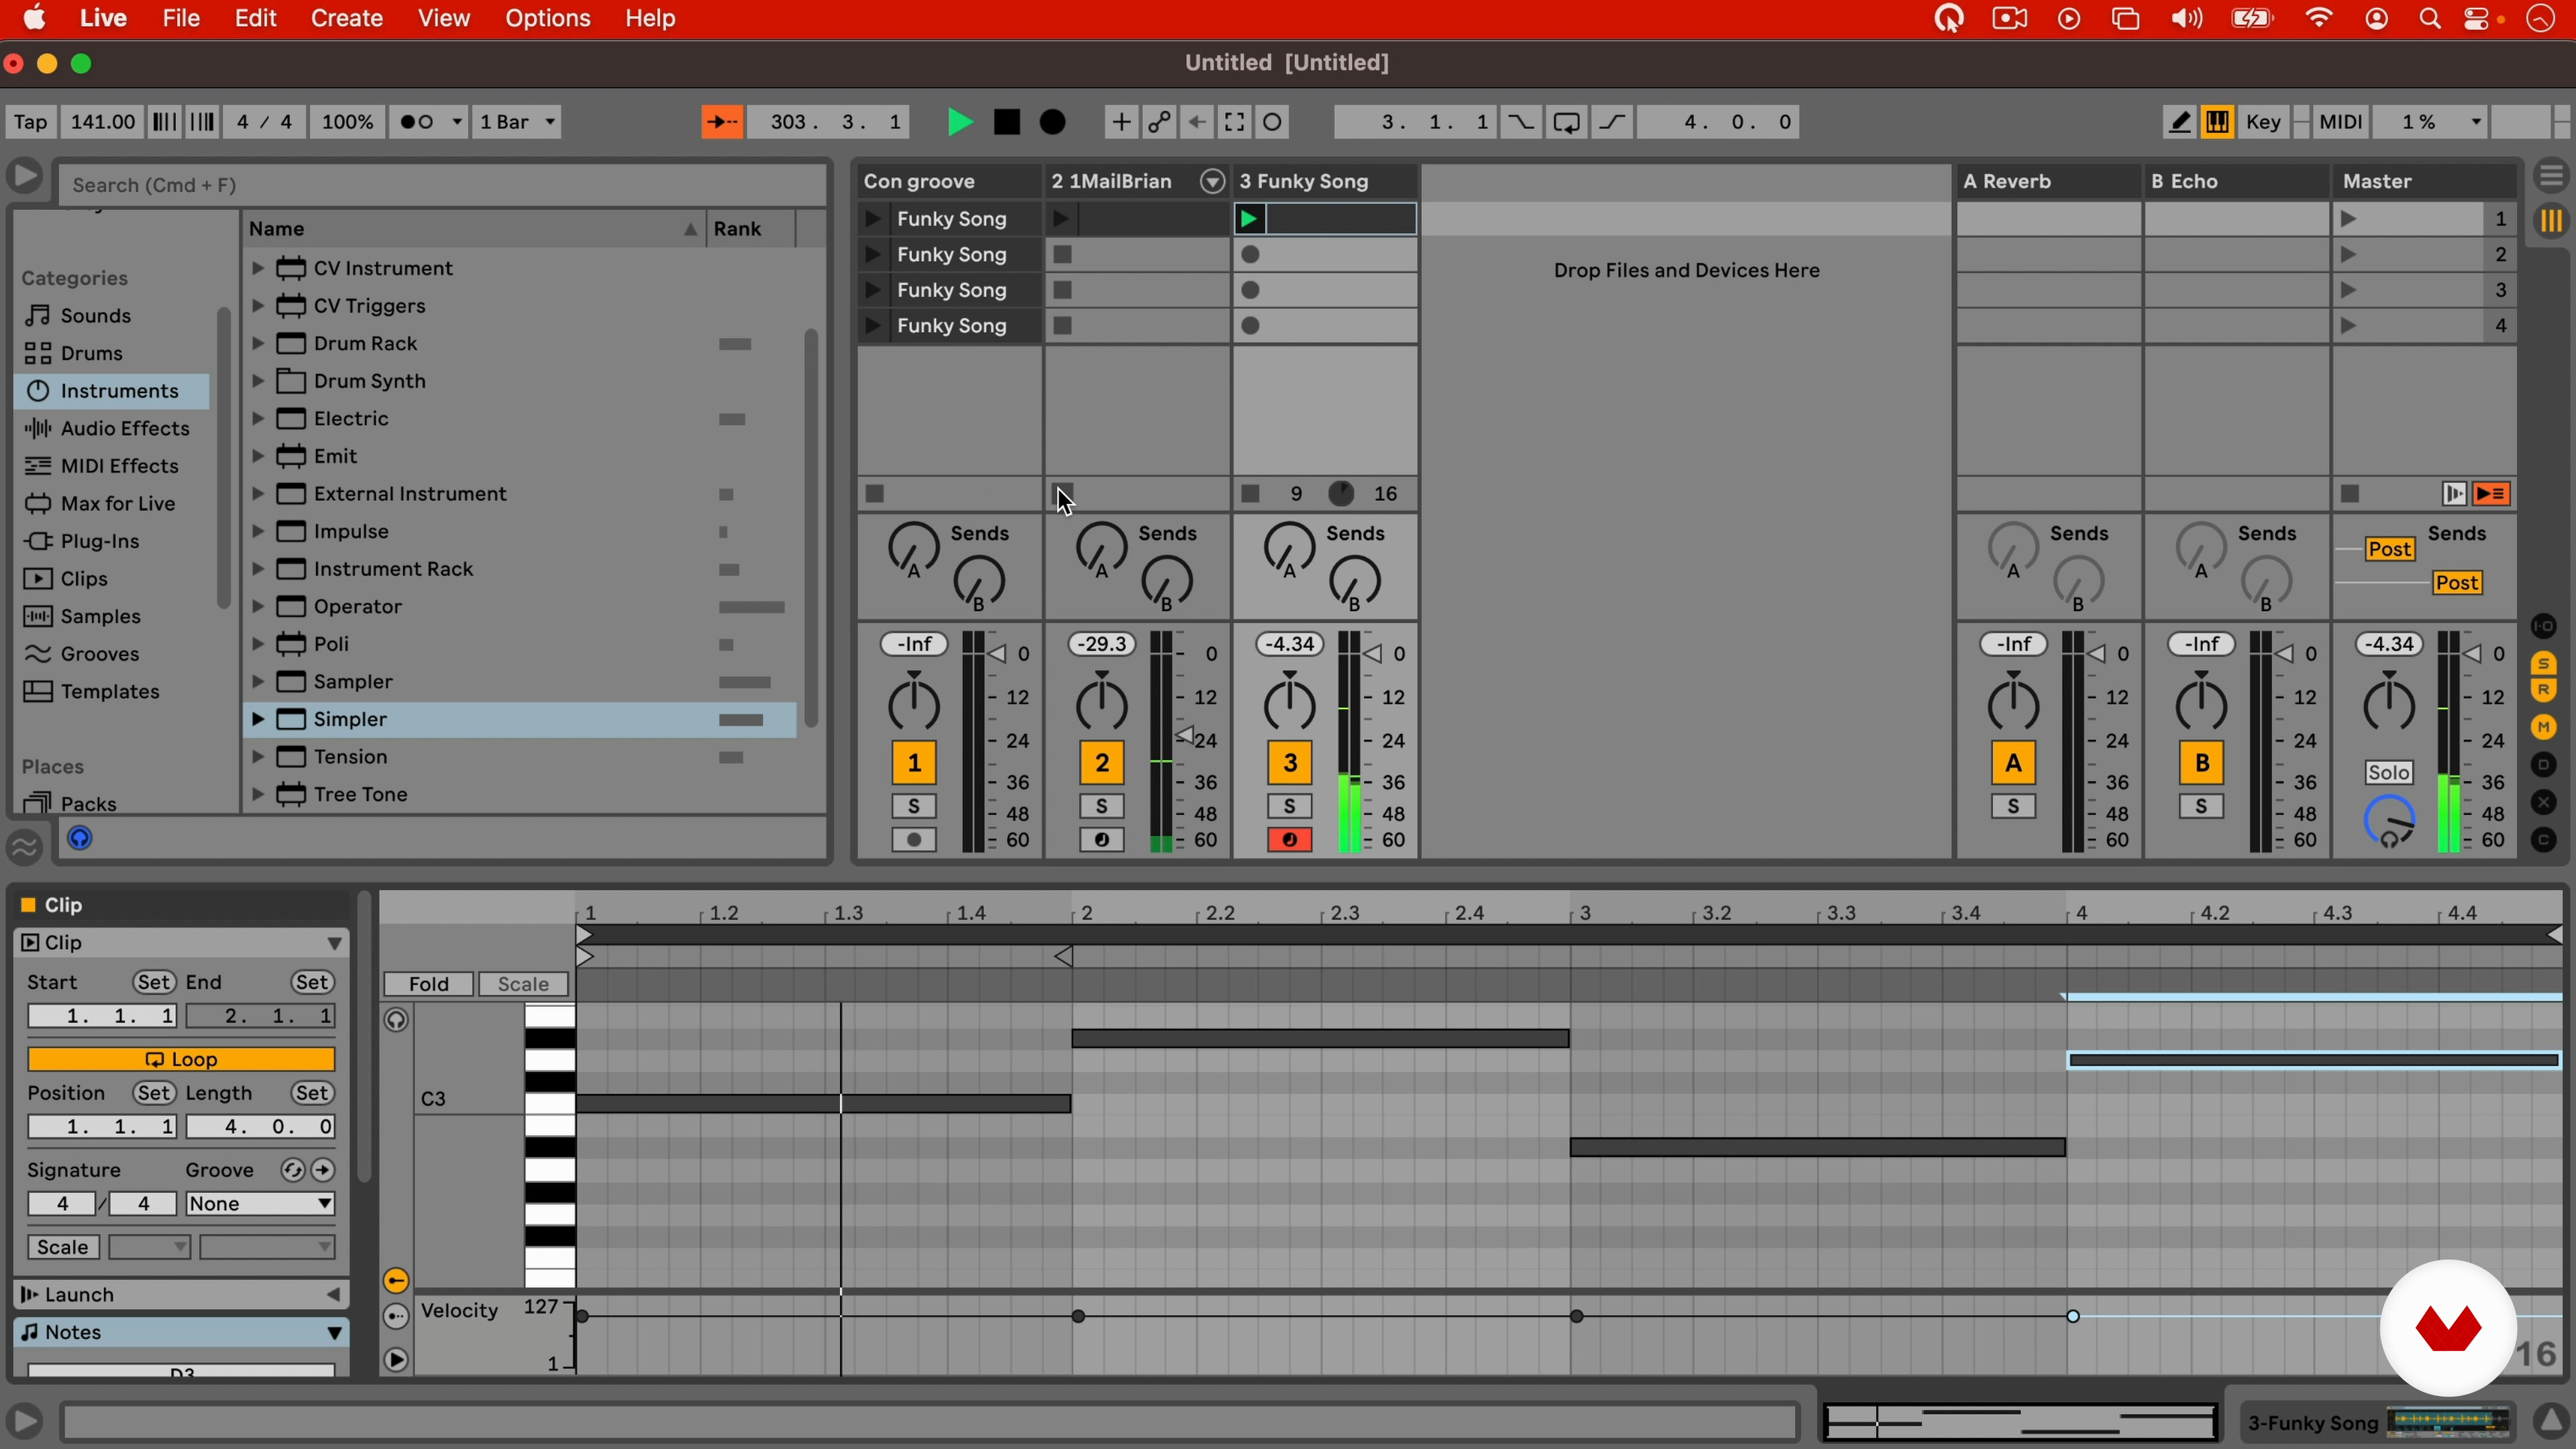
Task: Toggle the Follow playback arrow button
Action: [x=721, y=122]
